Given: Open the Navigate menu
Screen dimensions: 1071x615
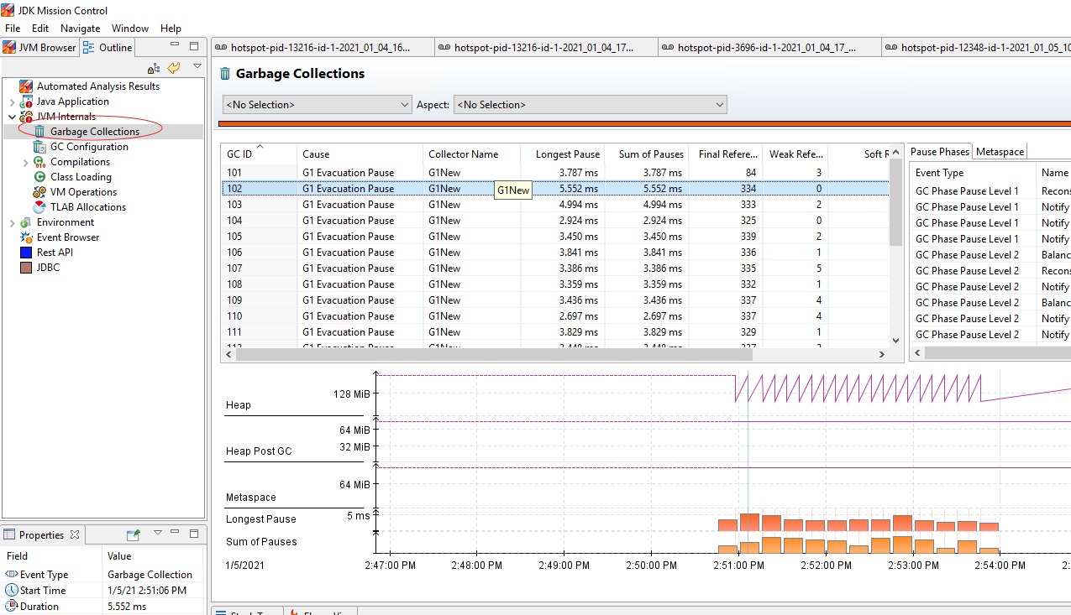Looking at the screenshot, I should [80, 29].
